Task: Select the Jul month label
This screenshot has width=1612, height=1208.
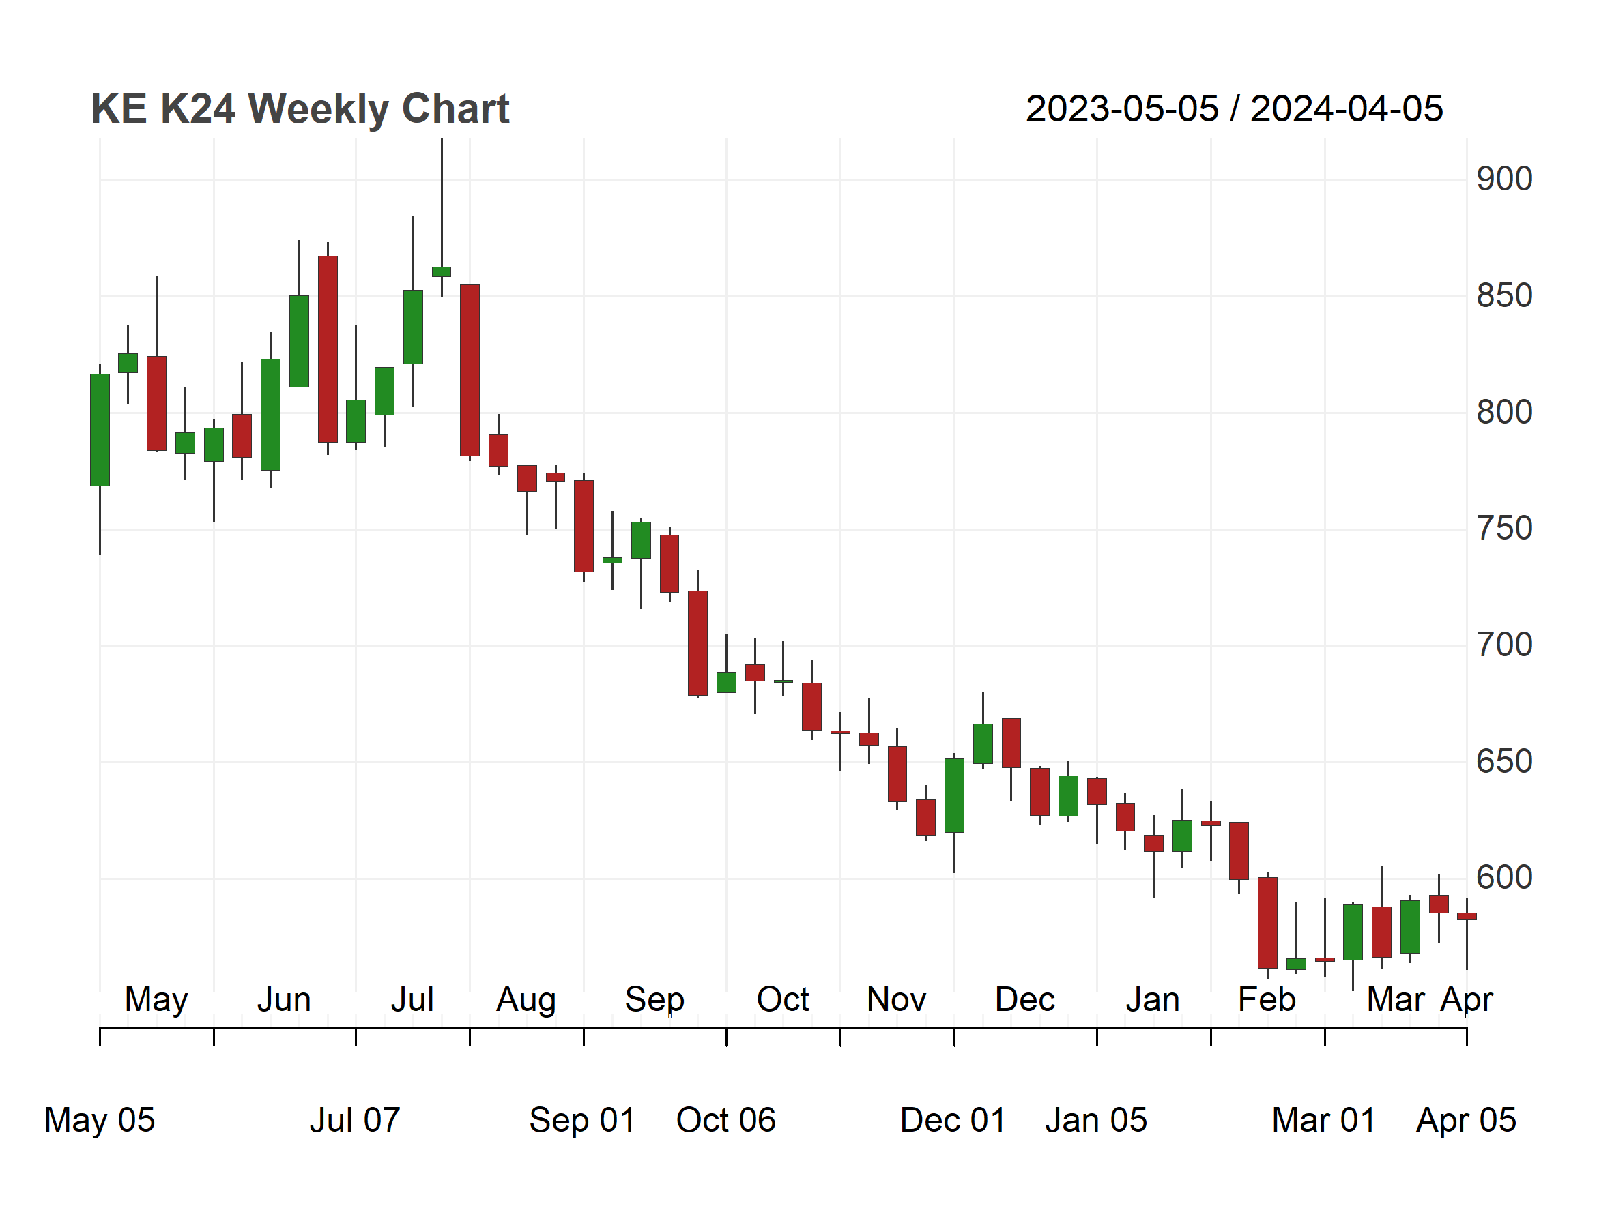Action: tap(412, 1000)
